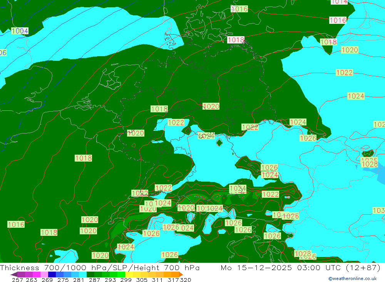Click the chart title 'Thickness 700/1000 hPa/SLP/Height 700 hPa'

(100, 267)
